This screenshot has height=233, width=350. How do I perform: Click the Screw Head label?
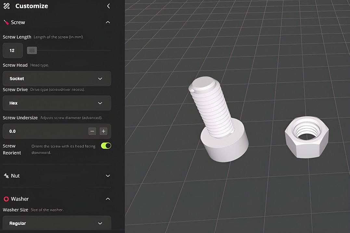15,65
